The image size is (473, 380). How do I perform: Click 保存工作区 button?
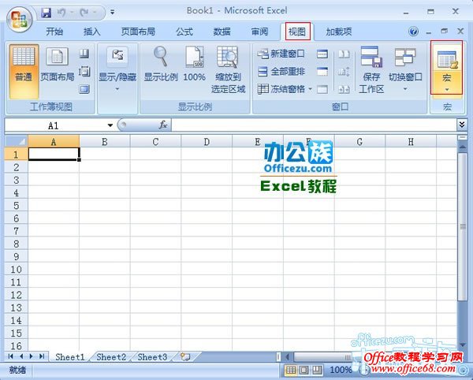[371, 69]
